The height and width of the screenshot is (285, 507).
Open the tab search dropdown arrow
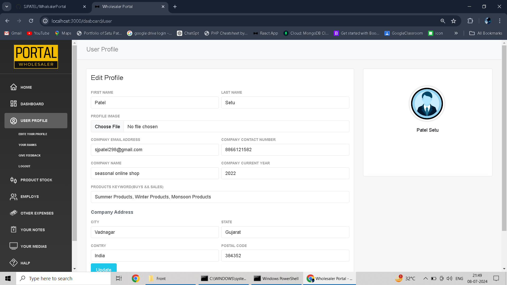(x=7, y=7)
